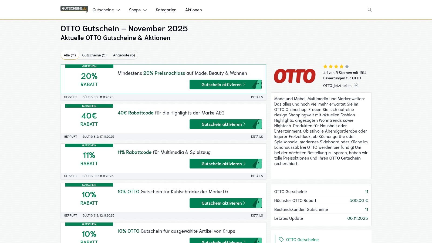Expand the Gutscheine navigation dropdown
Image resolution: width=432 pixels, height=243 pixels.
pos(106,10)
